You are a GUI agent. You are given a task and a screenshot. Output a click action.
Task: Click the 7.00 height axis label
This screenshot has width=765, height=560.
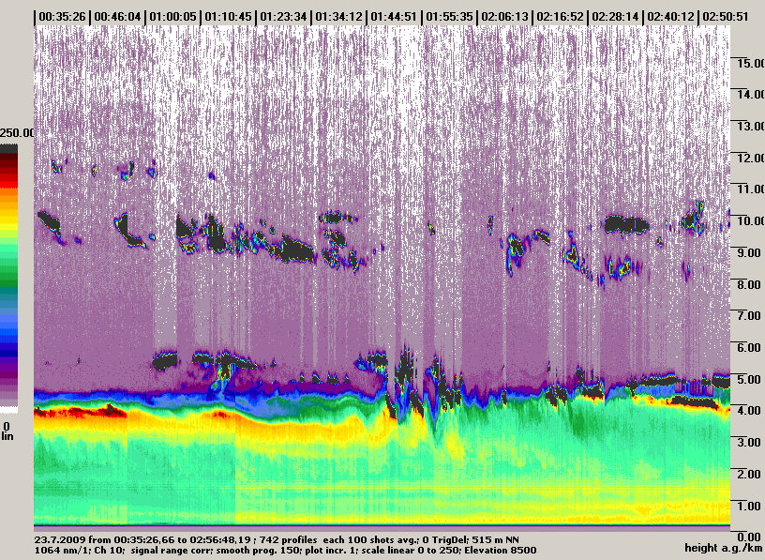(751, 316)
